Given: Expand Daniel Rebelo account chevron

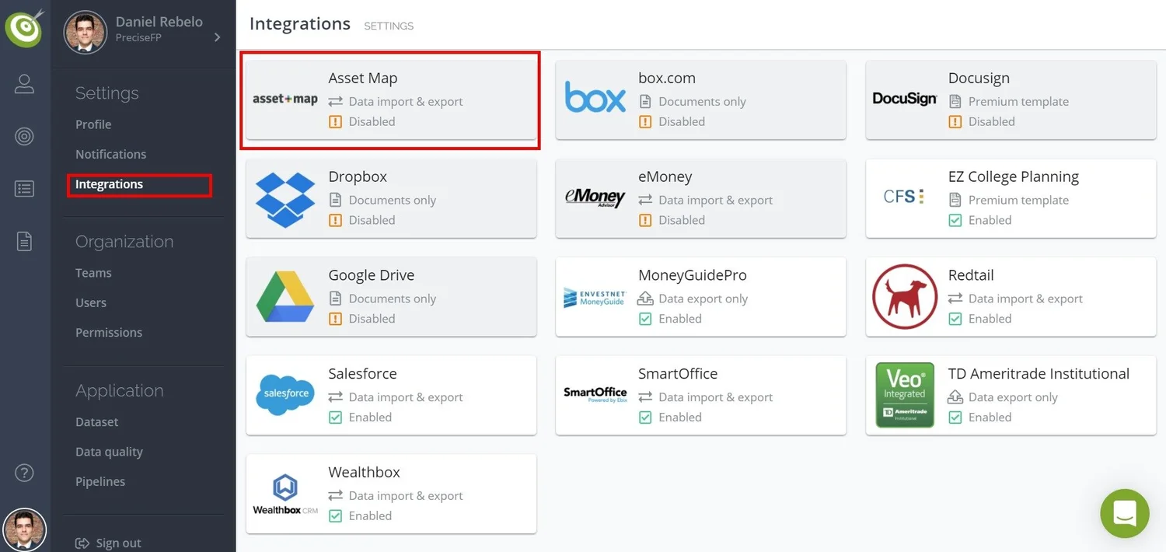Looking at the screenshot, I should pyautogui.click(x=218, y=37).
